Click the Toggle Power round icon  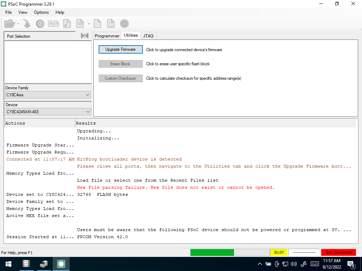40,24
